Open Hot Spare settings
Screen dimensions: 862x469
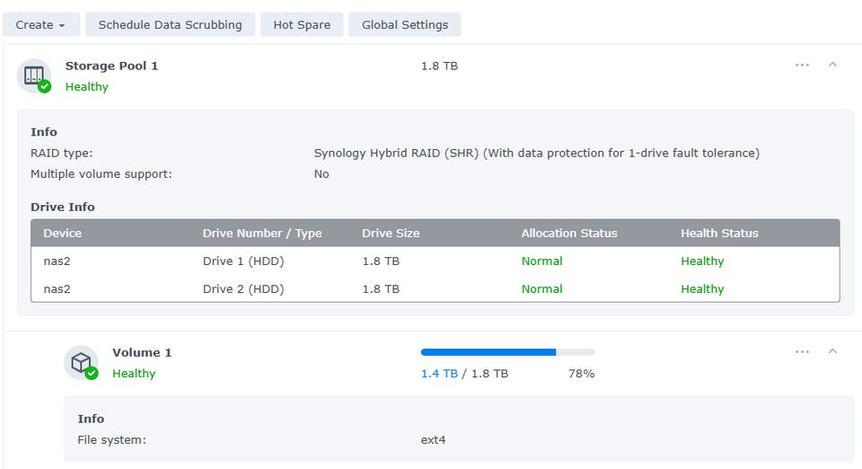click(302, 25)
